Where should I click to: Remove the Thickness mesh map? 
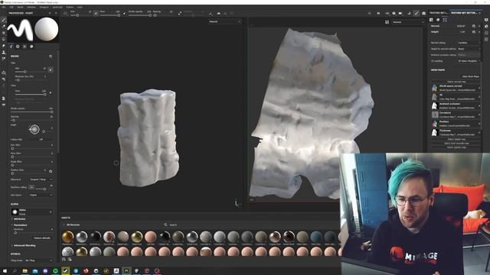(x=480, y=133)
